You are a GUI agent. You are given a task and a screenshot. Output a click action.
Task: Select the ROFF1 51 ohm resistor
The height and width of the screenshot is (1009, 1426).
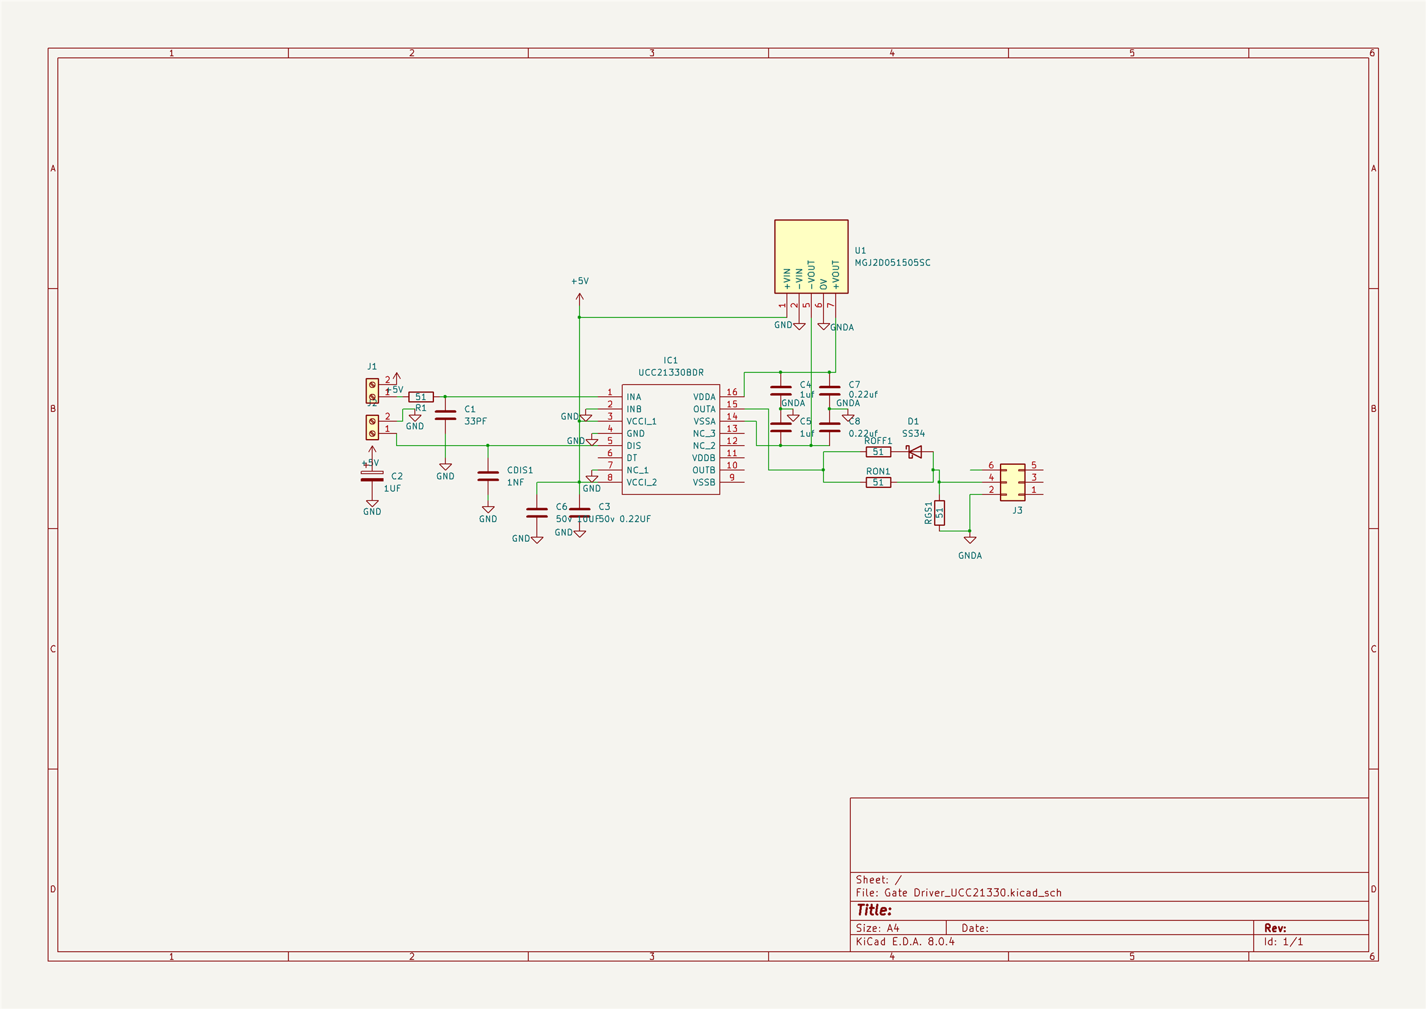click(x=878, y=452)
